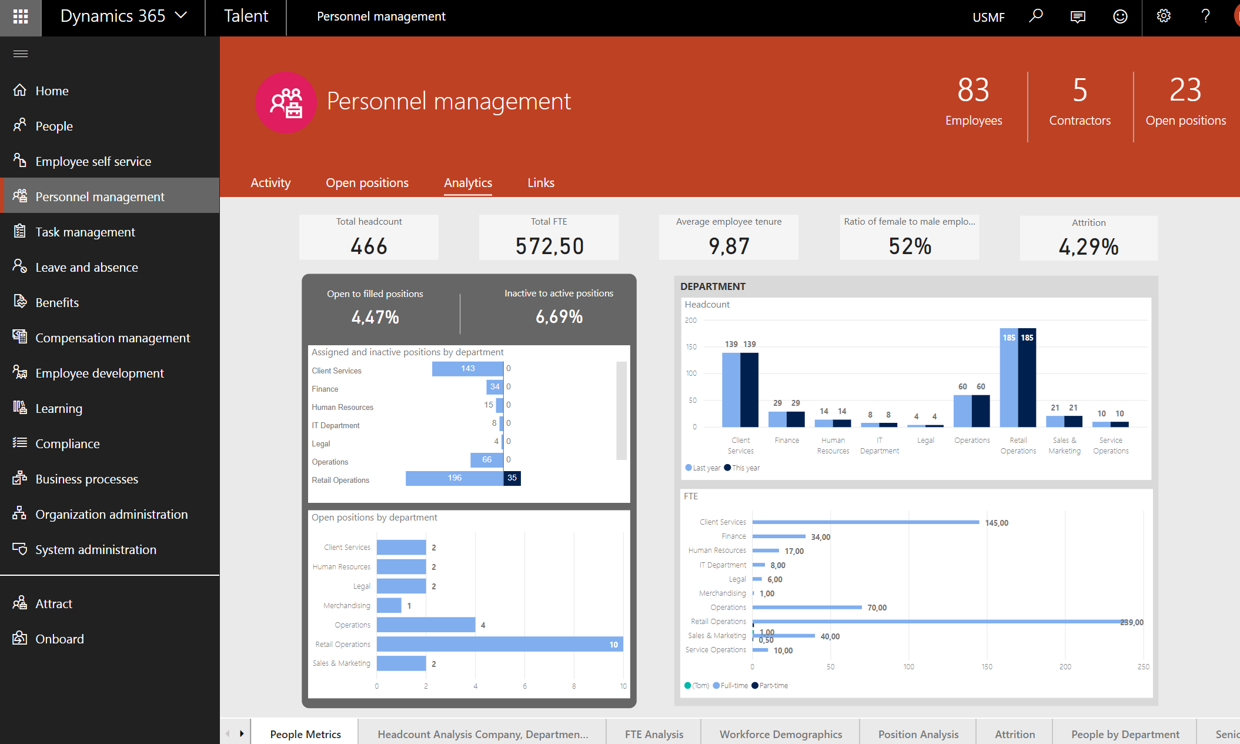This screenshot has width=1240, height=744.
Task: Select the USMF company link
Action: tap(988, 17)
